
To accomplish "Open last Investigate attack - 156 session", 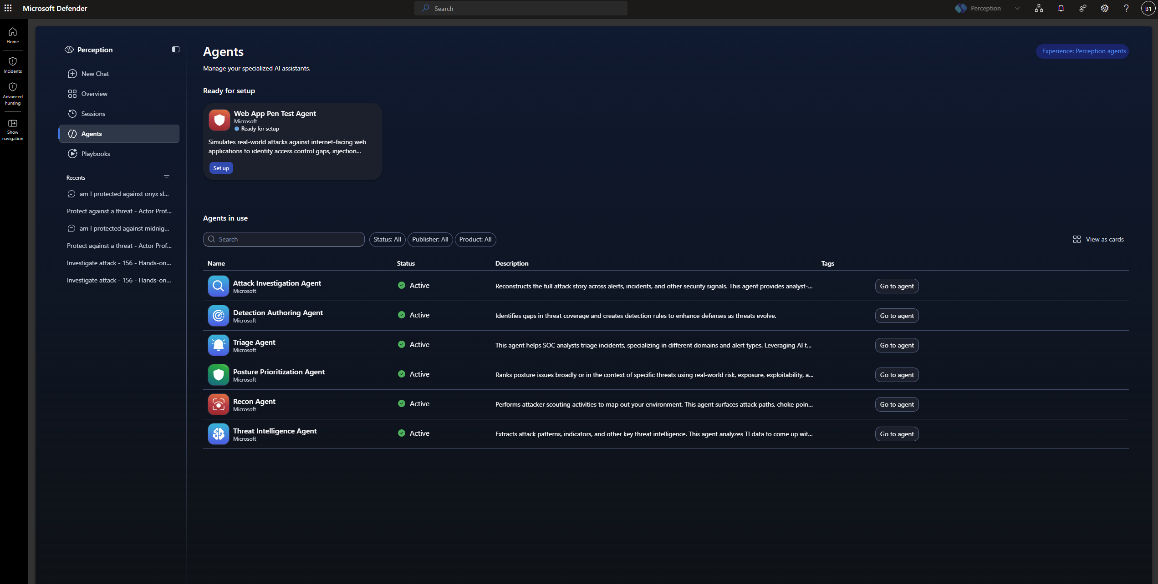I will [x=119, y=280].
